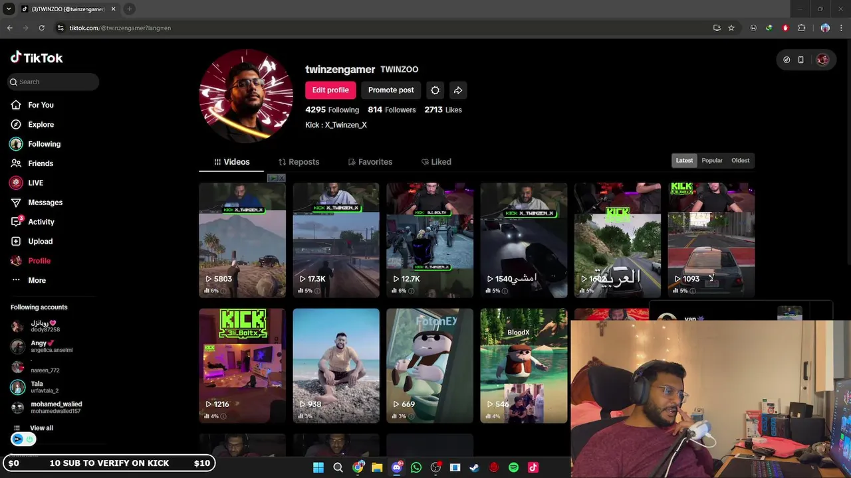Open WhatsApp from the taskbar
Image resolution: width=851 pixels, height=478 pixels.
pos(416,467)
